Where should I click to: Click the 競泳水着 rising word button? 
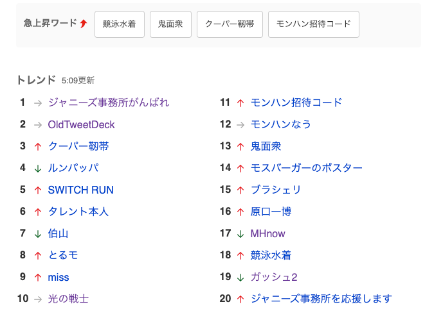click(x=120, y=24)
